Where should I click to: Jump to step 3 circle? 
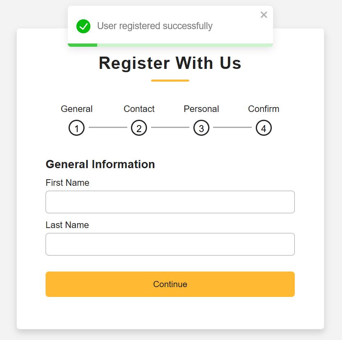pos(201,128)
